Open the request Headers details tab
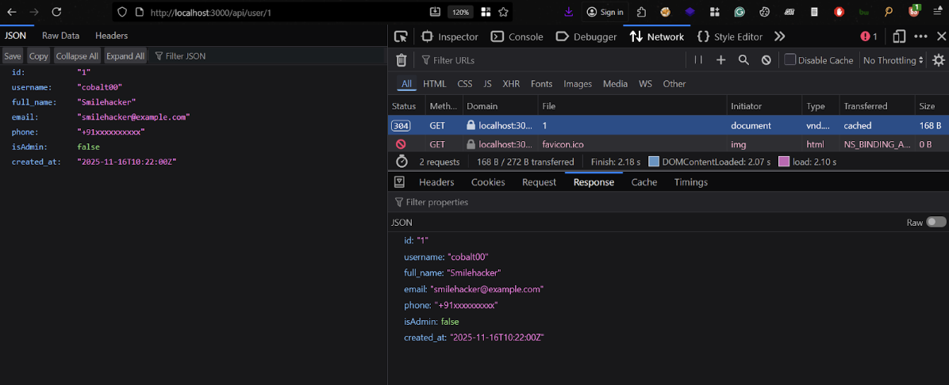This screenshot has height=385, width=949. (x=436, y=182)
